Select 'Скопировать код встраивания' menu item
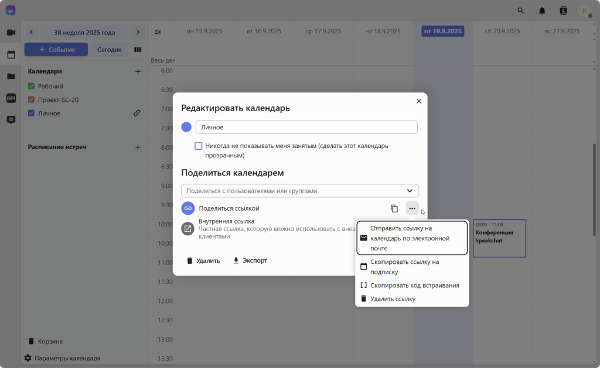This screenshot has height=368, width=600. pyautogui.click(x=414, y=286)
